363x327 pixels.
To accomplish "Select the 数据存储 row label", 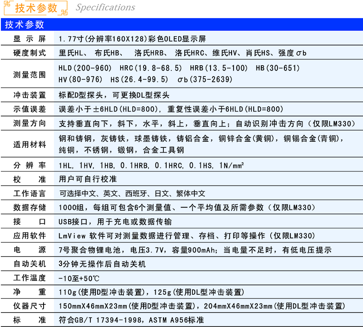I will point(29,207).
